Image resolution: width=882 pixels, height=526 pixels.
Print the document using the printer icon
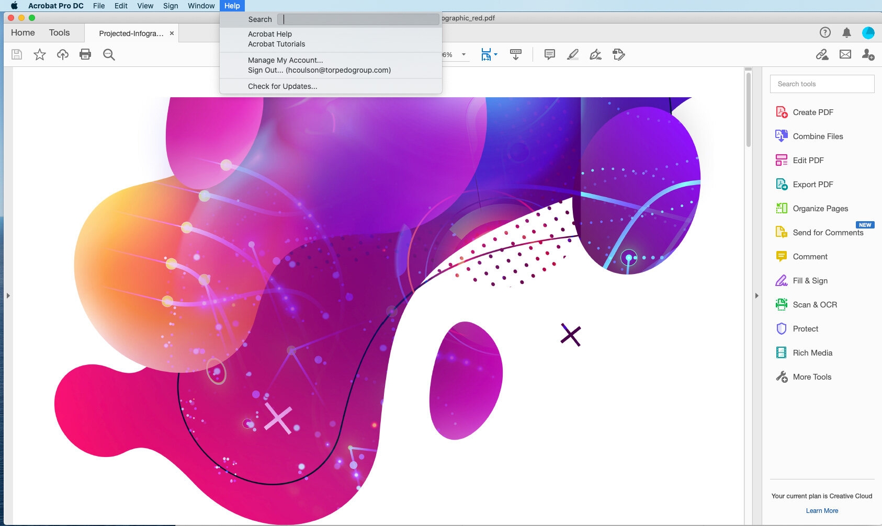[x=85, y=54]
